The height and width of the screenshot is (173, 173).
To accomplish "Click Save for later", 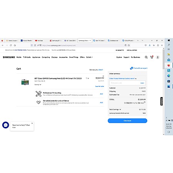I will point(100,86).
